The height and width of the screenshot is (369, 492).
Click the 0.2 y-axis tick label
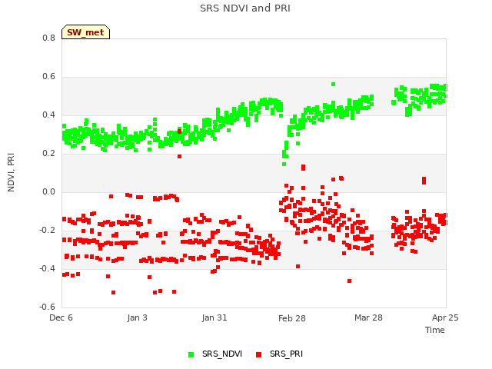click(x=48, y=154)
